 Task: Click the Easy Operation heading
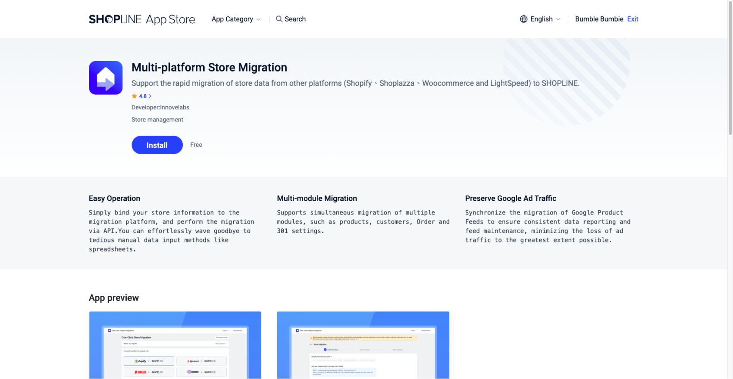114,198
